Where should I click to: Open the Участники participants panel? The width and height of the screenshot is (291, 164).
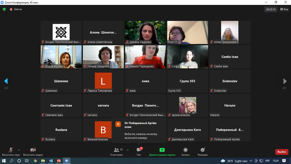pyautogui.click(x=116, y=151)
